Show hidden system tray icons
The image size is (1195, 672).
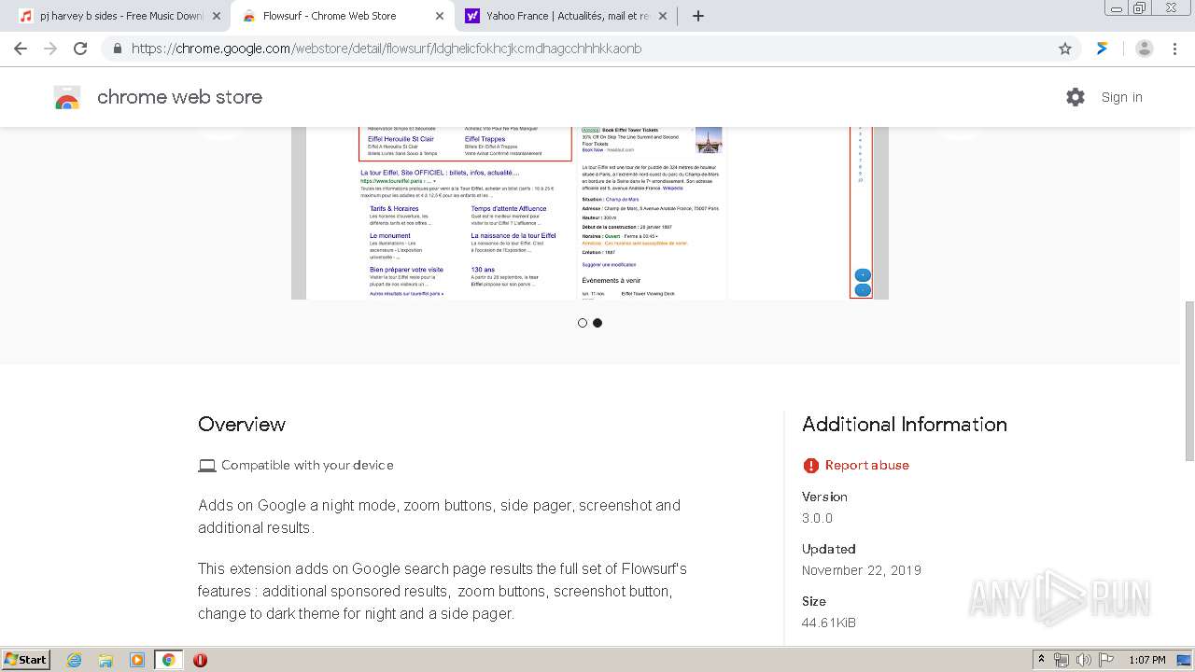pyautogui.click(x=1042, y=660)
